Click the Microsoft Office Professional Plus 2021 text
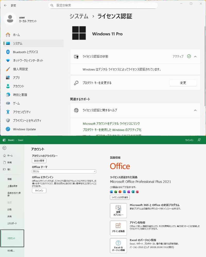 [x=140, y=182]
